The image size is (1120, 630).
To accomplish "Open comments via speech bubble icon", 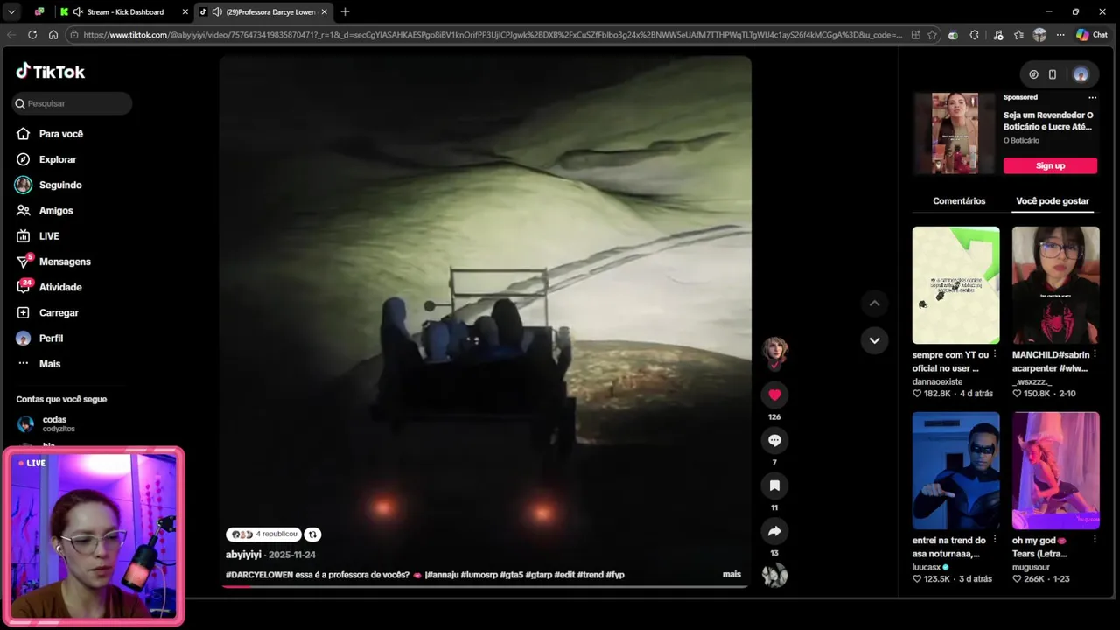I will coord(774,440).
